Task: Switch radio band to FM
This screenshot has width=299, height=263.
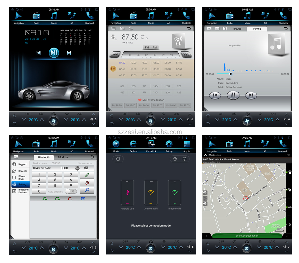Action: point(147,47)
